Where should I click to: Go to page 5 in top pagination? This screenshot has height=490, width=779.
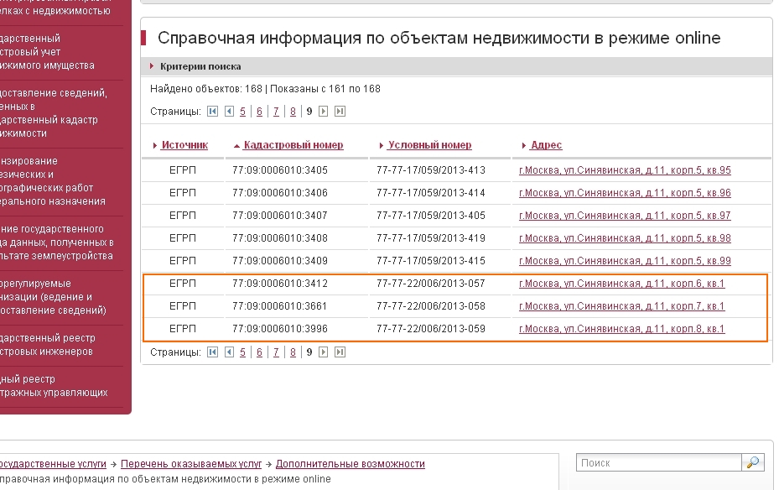pos(243,111)
